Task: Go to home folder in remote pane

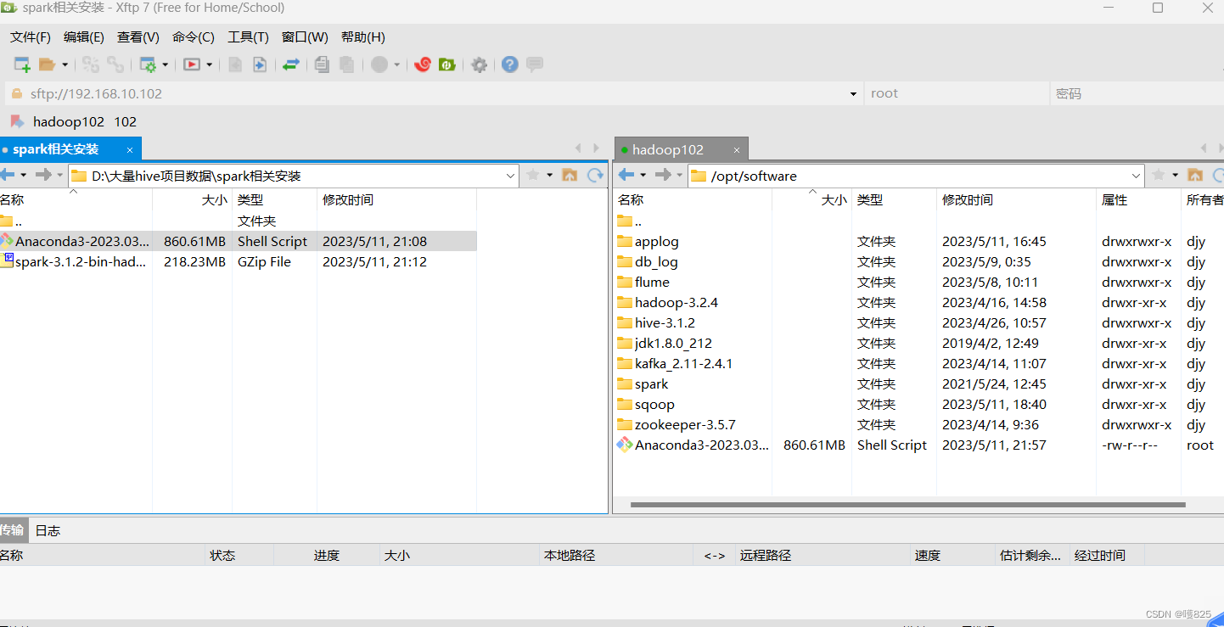Action: (x=1195, y=175)
